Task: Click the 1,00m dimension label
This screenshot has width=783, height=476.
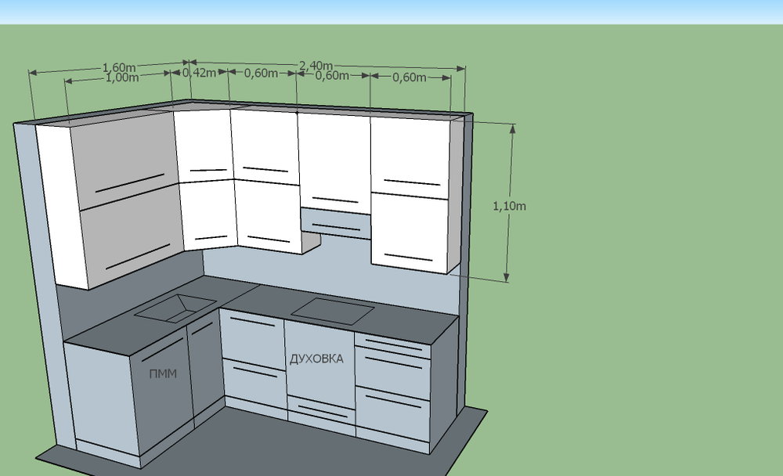Action: (123, 77)
